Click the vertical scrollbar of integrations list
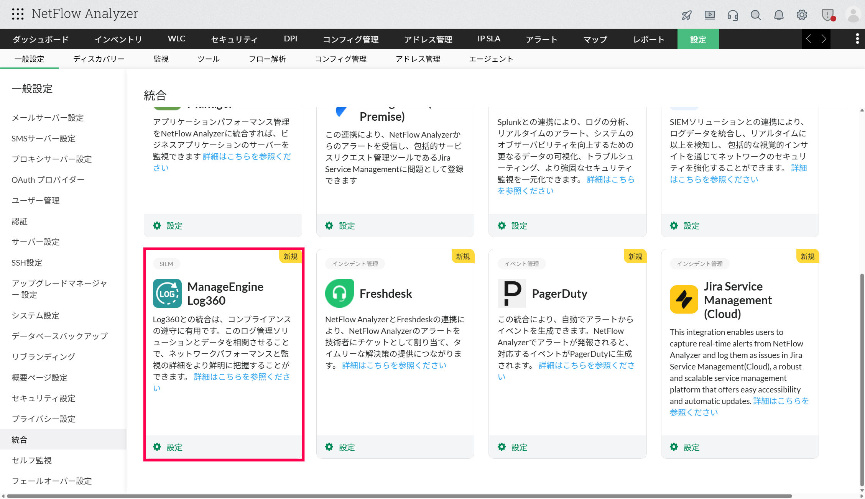 862,379
